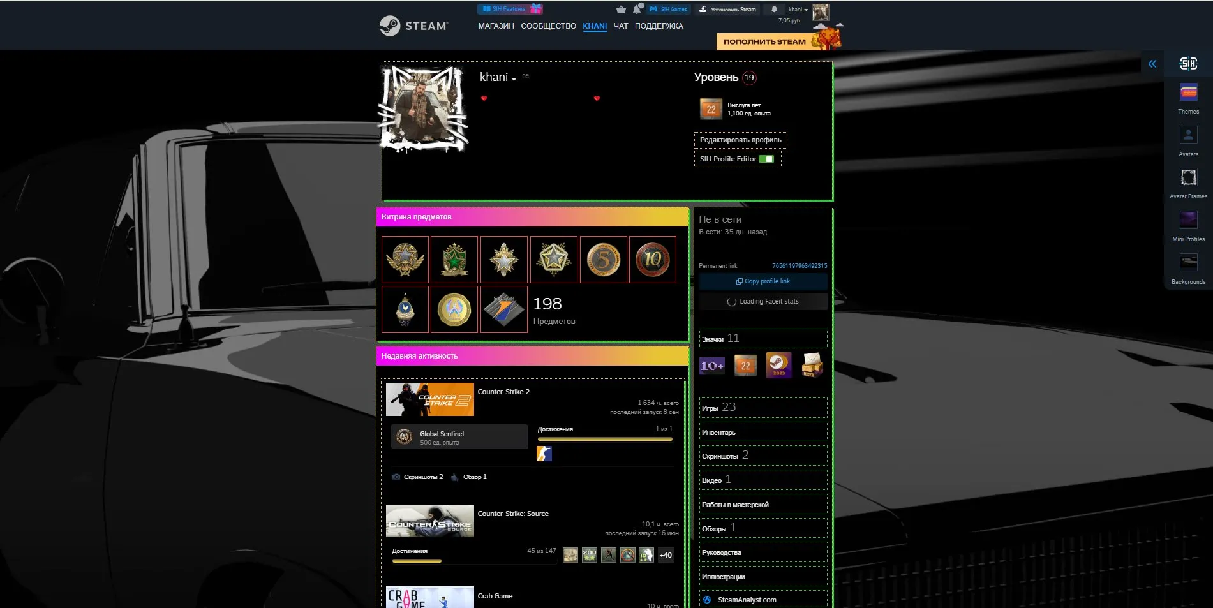Open the Инвентарь link
Image resolution: width=1213 pixels, height=608 pixels.
pyautogui.click(x=763, y=432)
